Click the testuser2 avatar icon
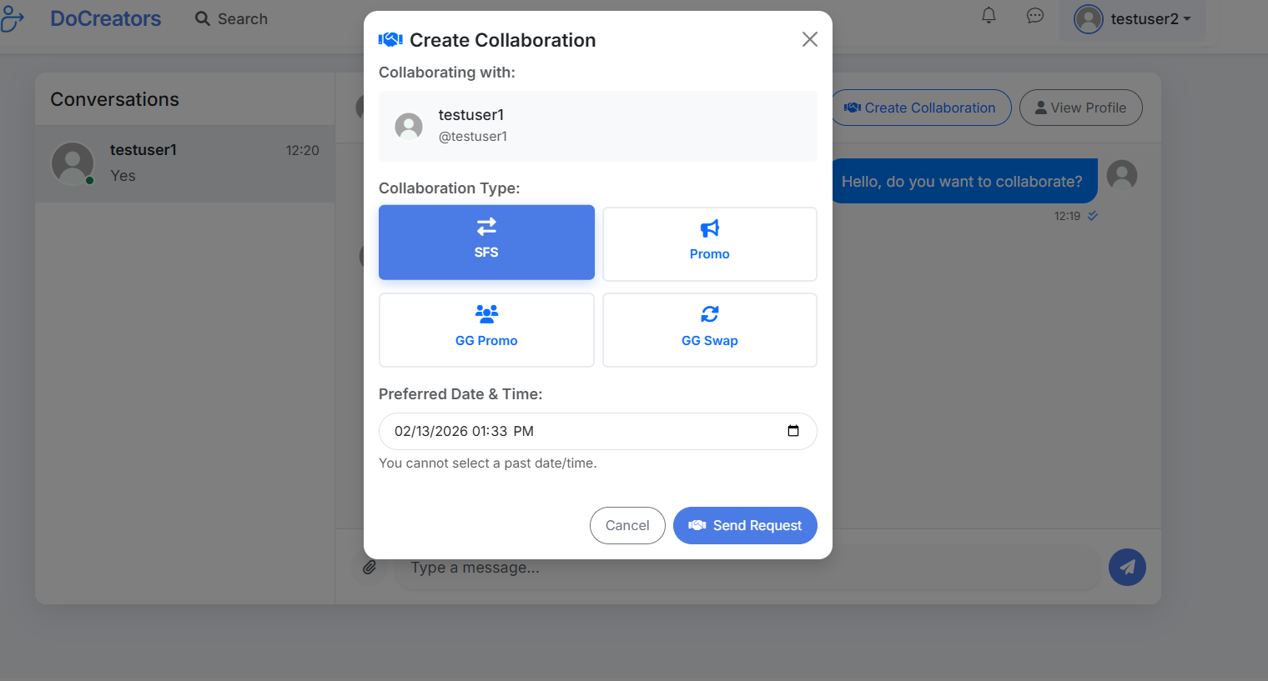The width and height of the screenshot is (1268, 681). (1088, 19)
